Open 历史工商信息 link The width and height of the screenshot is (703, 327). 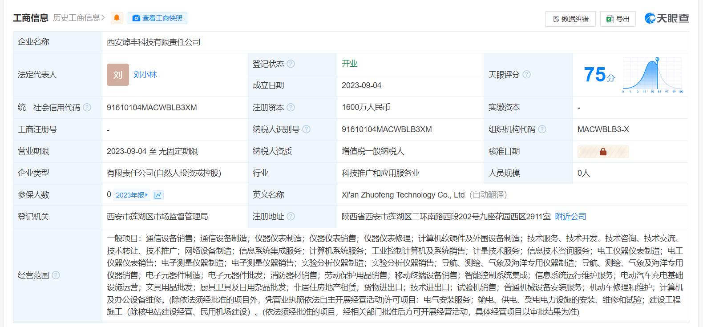(79, 18)
